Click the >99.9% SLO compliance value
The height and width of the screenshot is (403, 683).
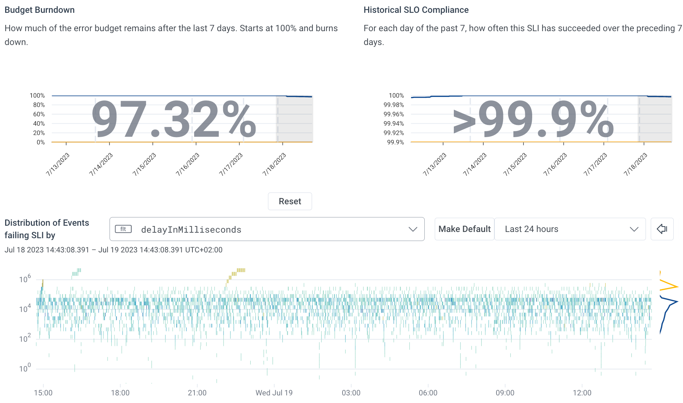click(533, 119)
